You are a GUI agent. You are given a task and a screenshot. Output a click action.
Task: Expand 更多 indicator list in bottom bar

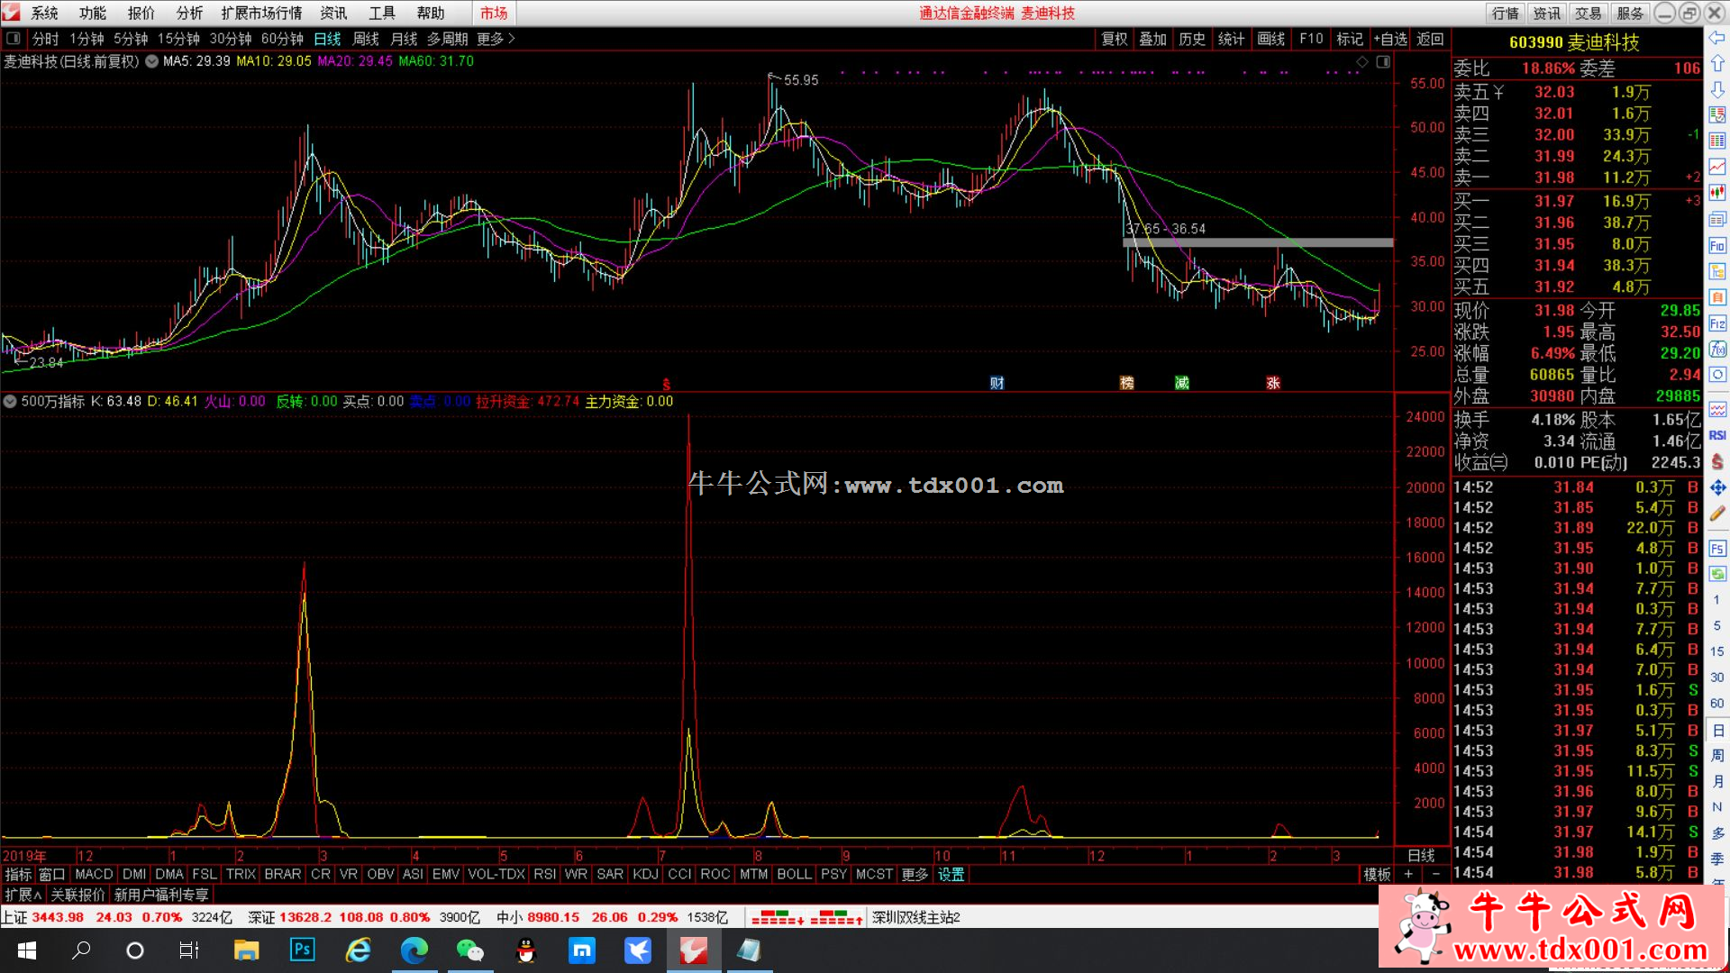914,874
